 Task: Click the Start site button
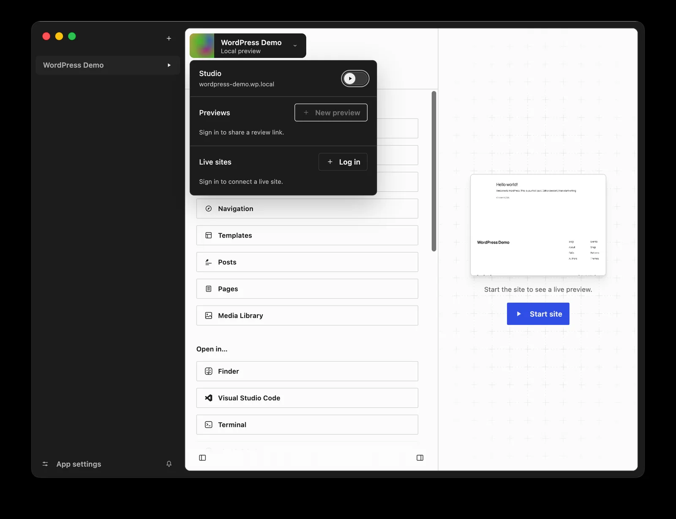pos(538,314)
